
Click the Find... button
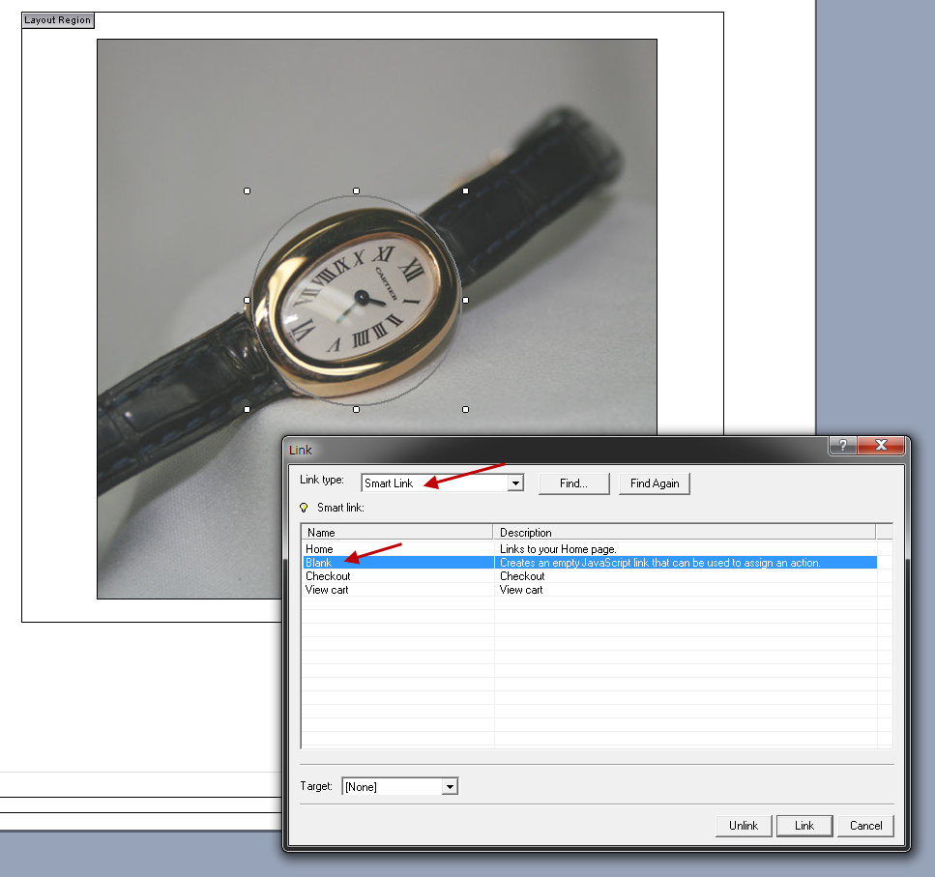[573, 483]
